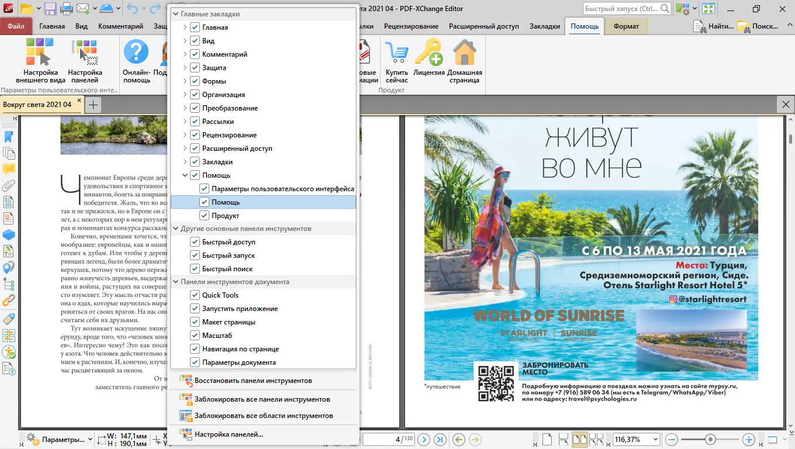The height and width of the screenshot is (449, 795).
Task: Open the Файл menu
Action: (16, 26)
